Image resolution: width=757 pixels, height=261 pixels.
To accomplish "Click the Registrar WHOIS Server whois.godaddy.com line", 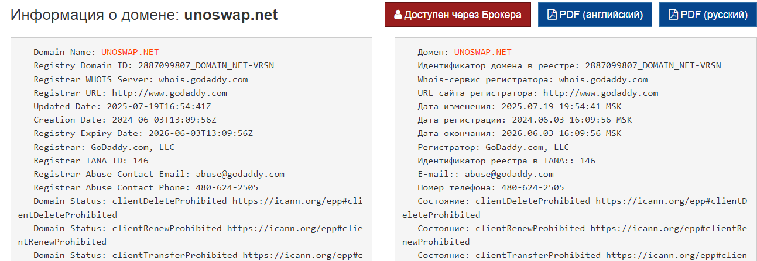I will point(141,79).
